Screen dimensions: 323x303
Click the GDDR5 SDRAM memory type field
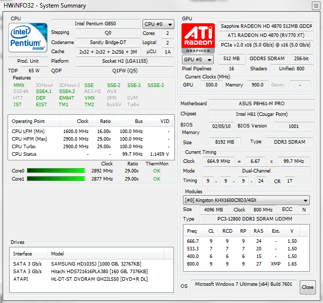[x=267, y=59]
